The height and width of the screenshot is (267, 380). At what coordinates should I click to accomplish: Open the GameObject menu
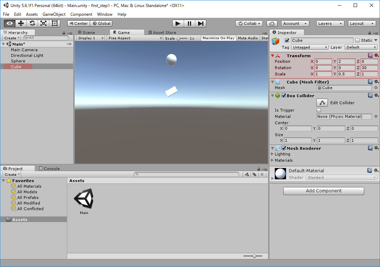click(x=54, y=14)
